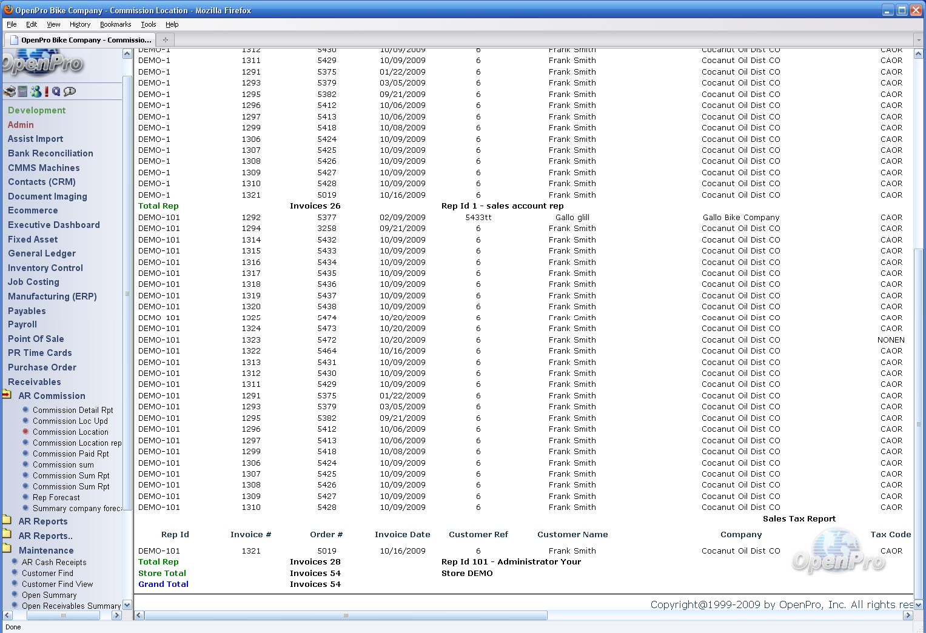Select the Customer Find maintenance item
Viewport: 926px width, 633px height.
[x=47, y=573]
